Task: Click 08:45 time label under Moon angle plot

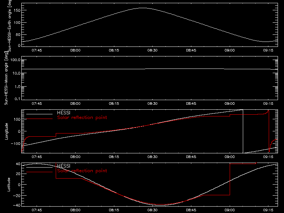Action: [x=191, y=104]
